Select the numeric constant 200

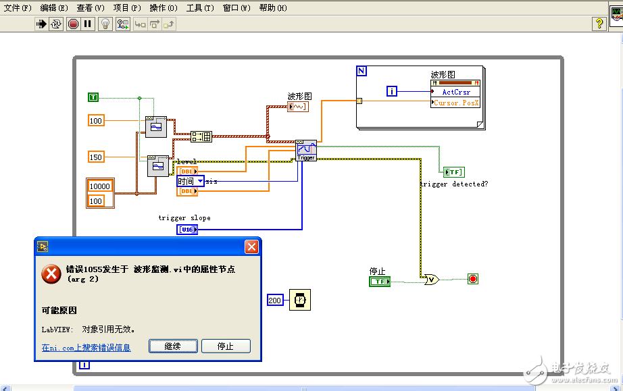click(275, 300)
